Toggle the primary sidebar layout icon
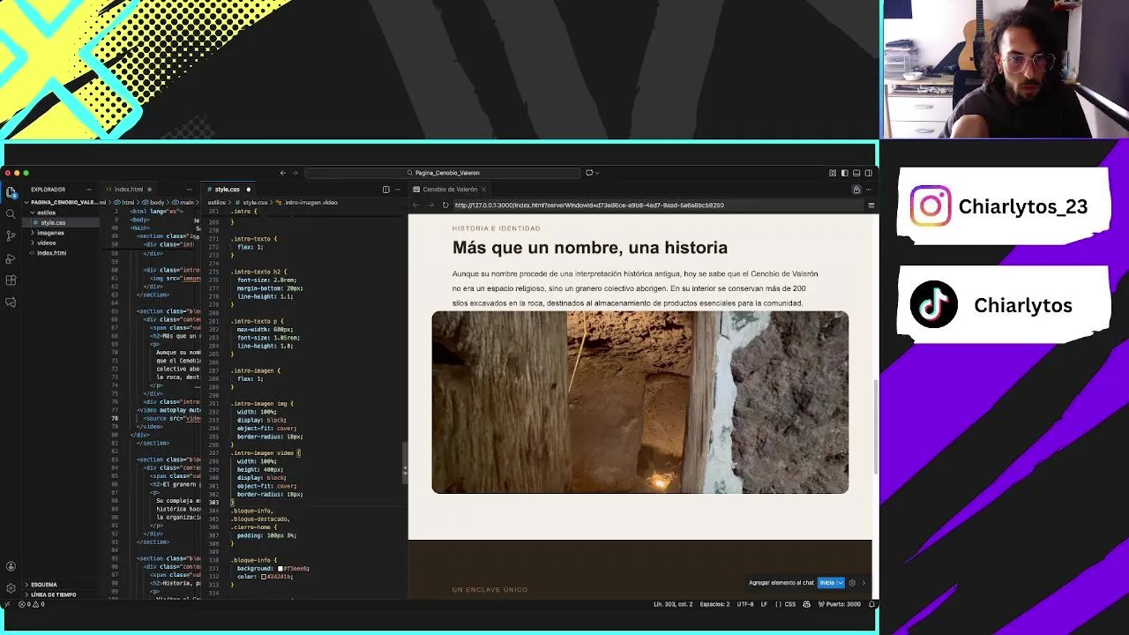Viewport: 1129px width, 635px height. point(844,173)
